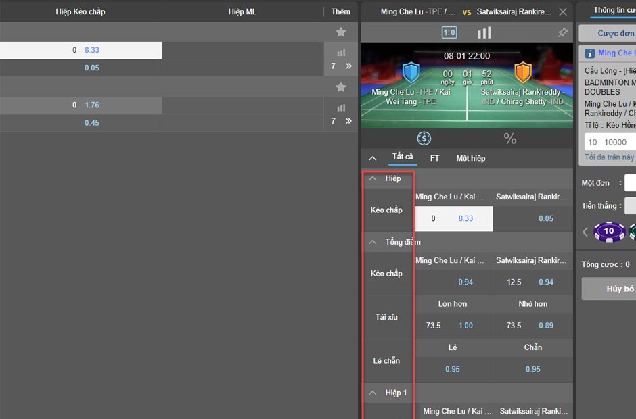This screenshot has height=419, width=636.
Task: Cancel the bet with Hủy bỏ
Action: click(x=609, y=289)
